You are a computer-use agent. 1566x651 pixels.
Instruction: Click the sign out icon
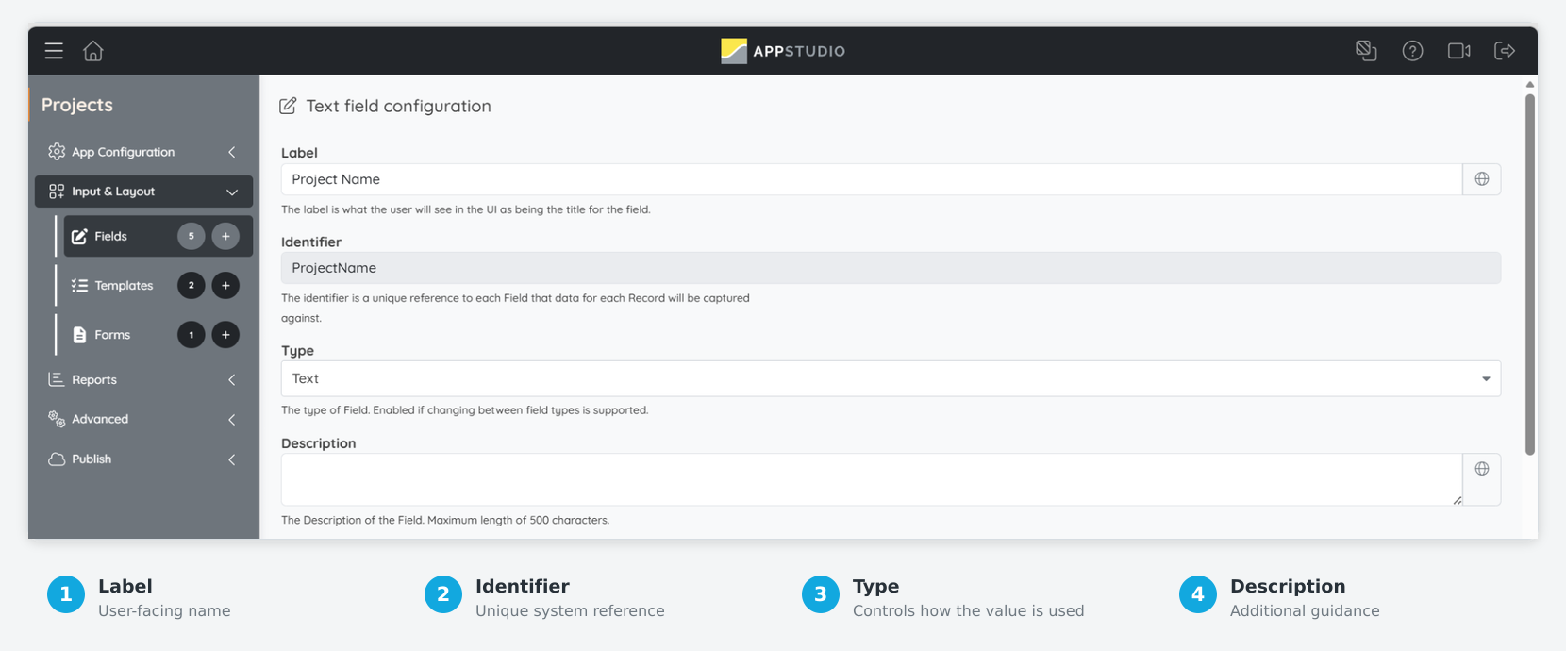1505,51
